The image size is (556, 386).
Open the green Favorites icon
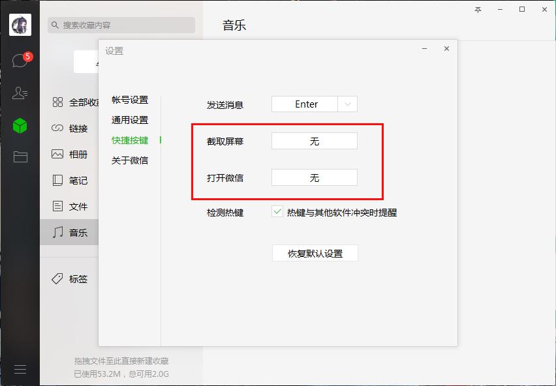[x=20, y=127]
